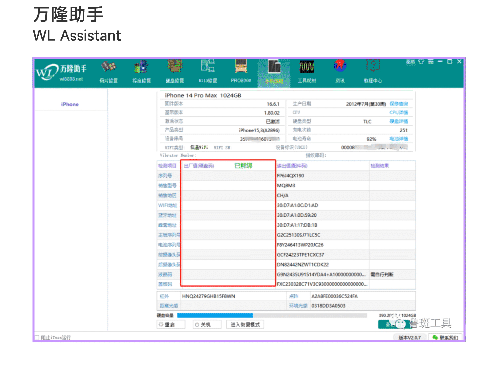
Task: Open the CPU详情 link
Action: (399, 113)
